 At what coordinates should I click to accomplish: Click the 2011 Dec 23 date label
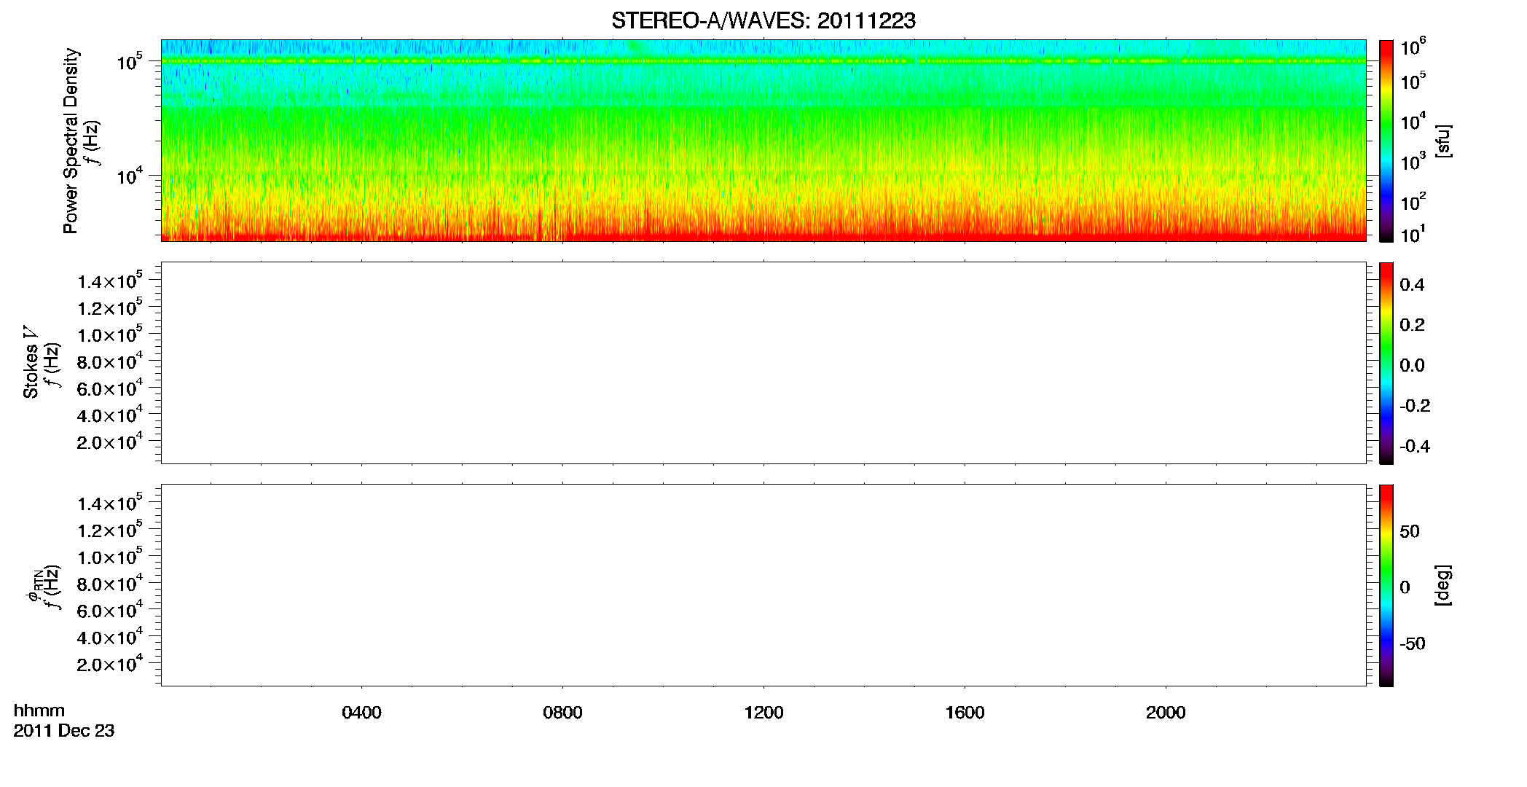[64, 731]
